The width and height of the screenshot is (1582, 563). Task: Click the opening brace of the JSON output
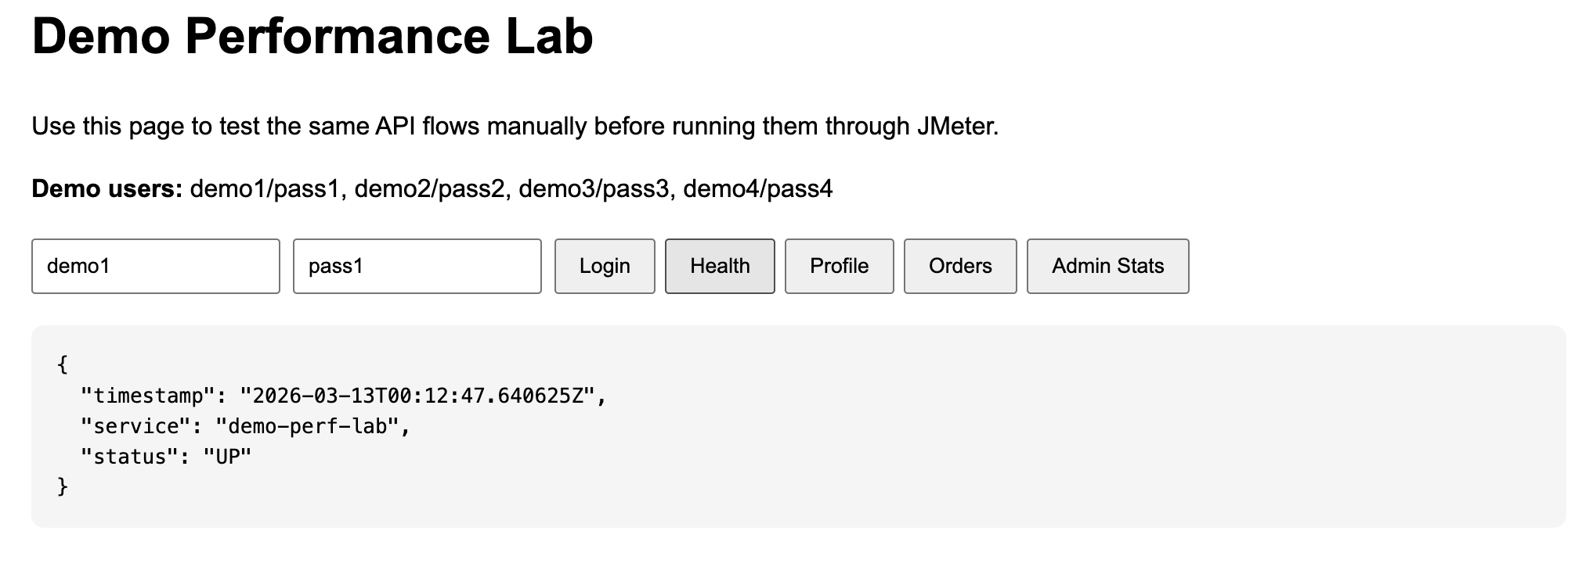[63, 364]
